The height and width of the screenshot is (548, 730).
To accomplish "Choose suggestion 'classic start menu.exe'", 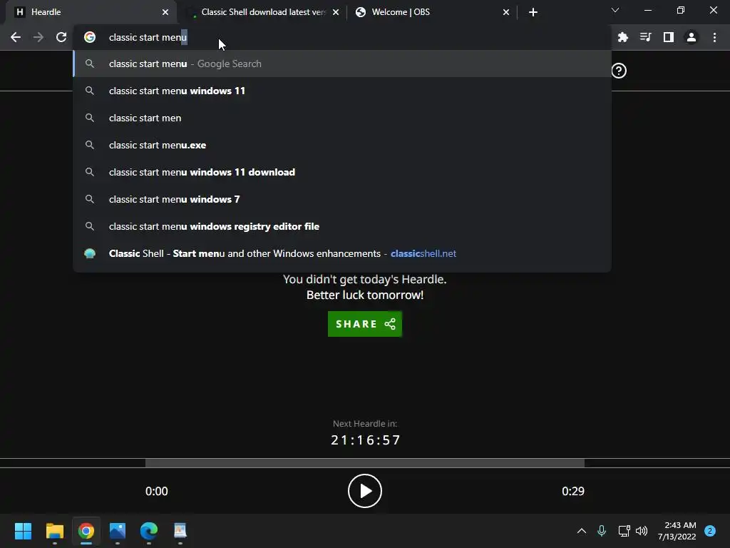I will click(342, 145).
